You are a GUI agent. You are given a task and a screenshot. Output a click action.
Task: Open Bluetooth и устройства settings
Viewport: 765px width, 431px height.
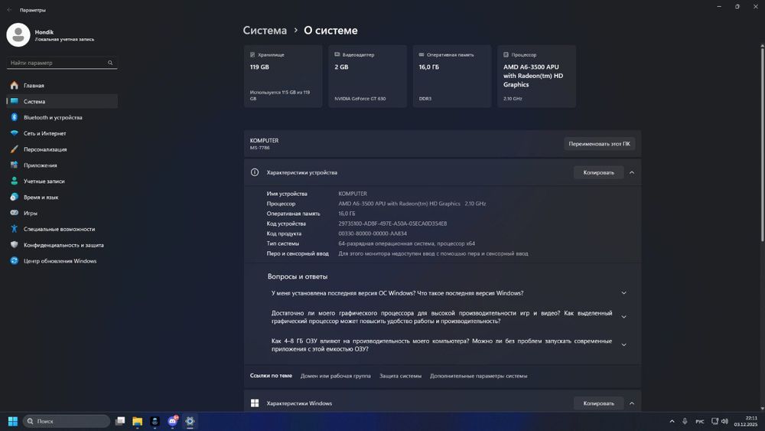pos(62,118)
